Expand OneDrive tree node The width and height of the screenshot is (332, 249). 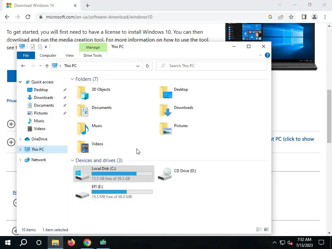(20, 139)
